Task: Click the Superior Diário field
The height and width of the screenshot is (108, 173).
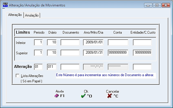Action: pyautogui.click(x=52, y=53)
